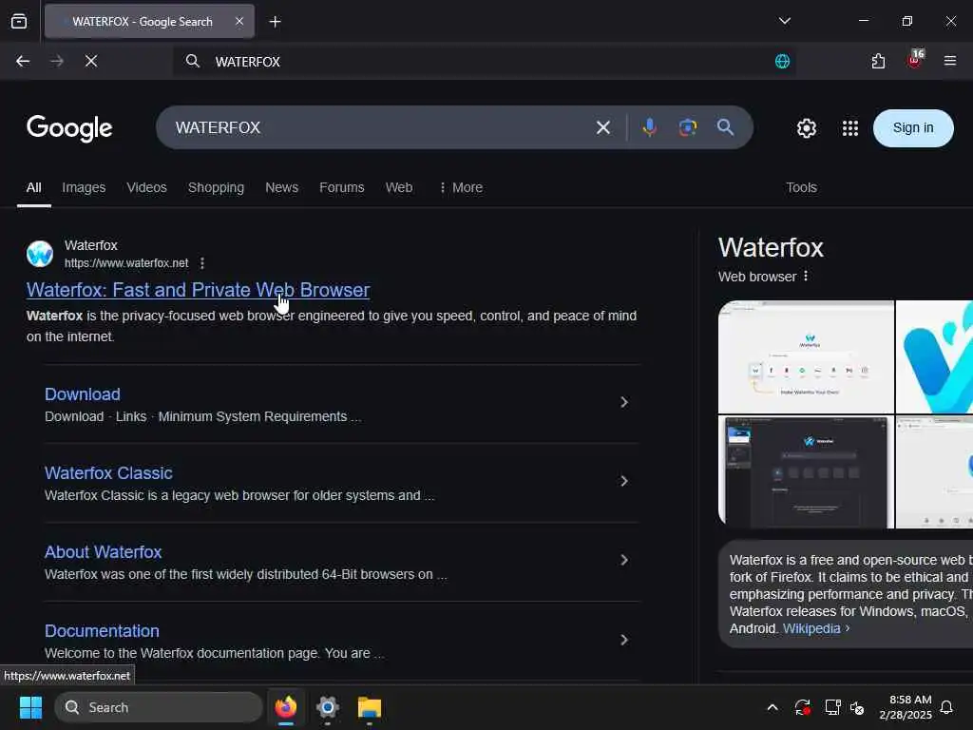Search by image with Google Lens
The height and width of the screenshot is (730, 973).
pos(688,127)
